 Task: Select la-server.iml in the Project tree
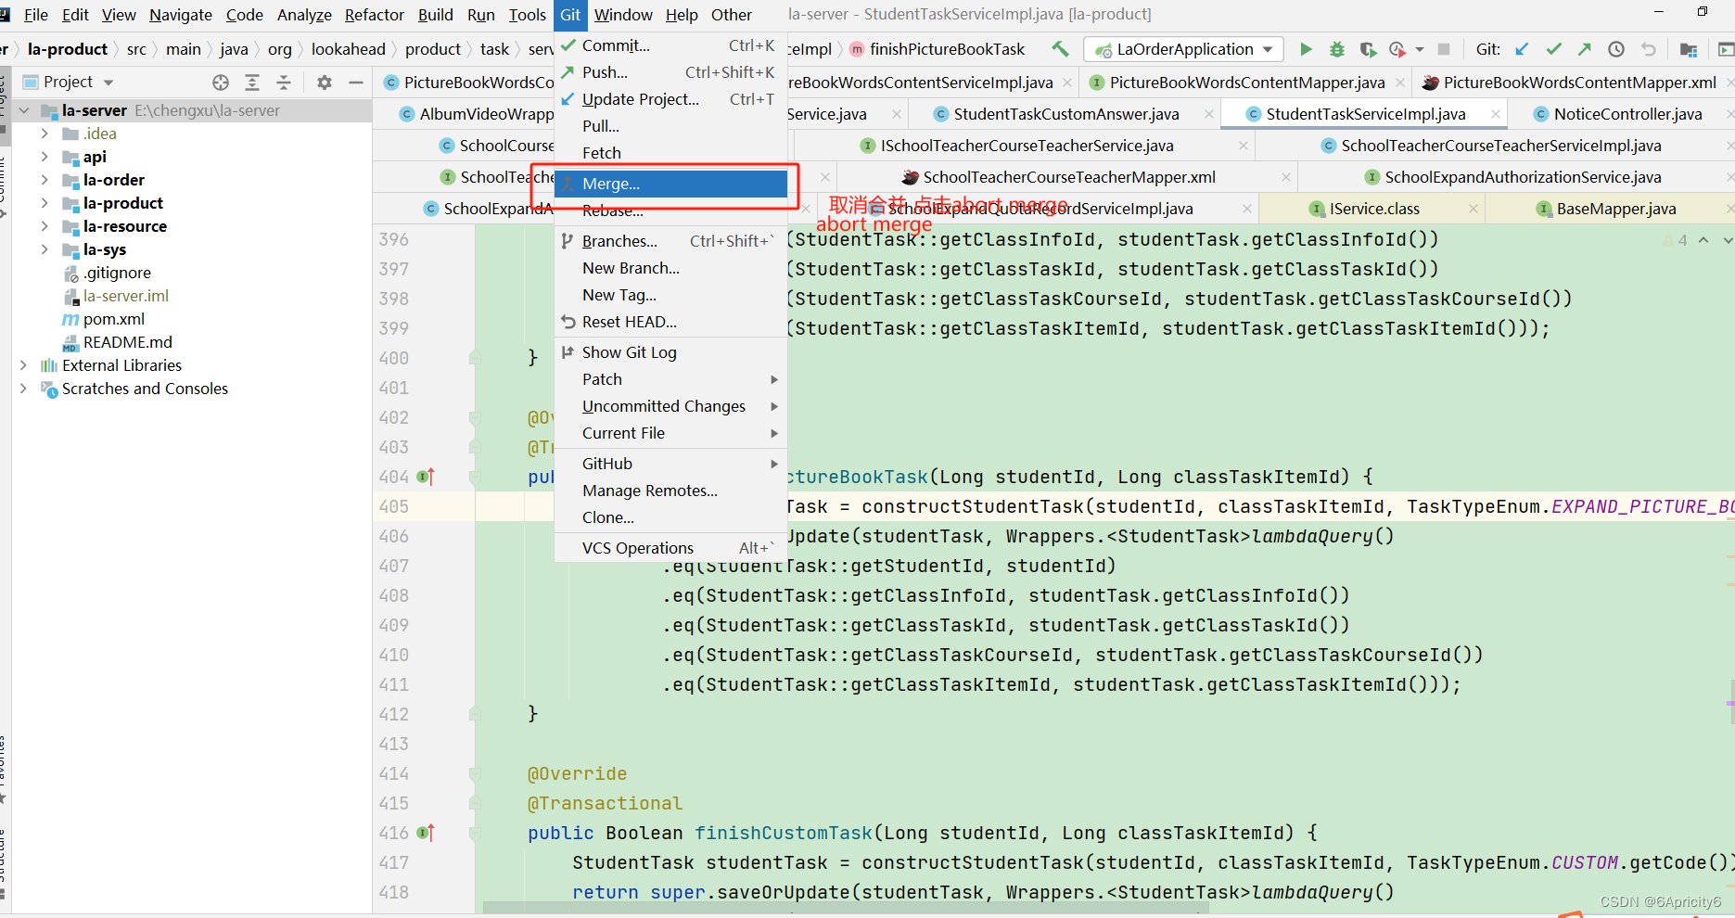pyautogui.click(x=125, y=296)
